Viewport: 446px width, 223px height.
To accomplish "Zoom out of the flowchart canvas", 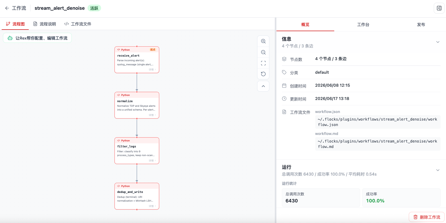I will pyautogui.click(x=263, y=52).
